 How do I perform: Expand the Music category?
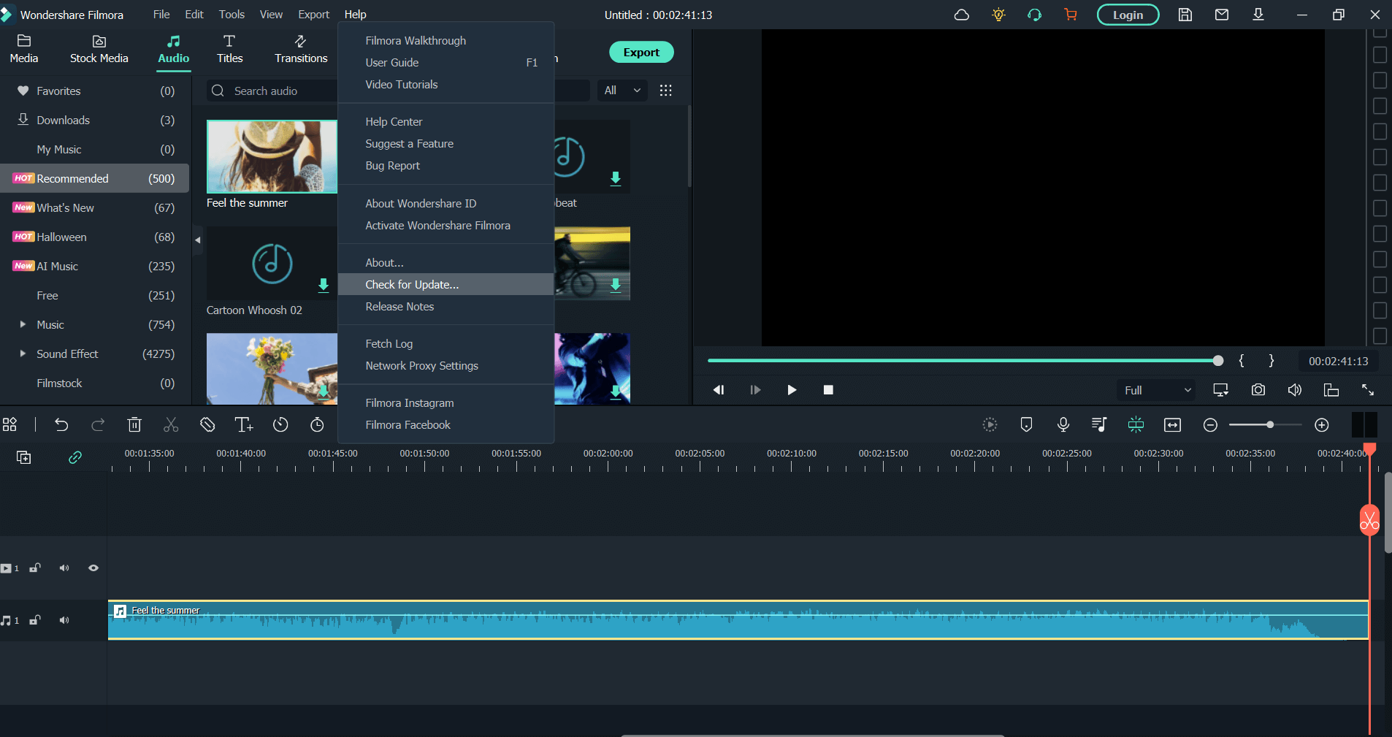[x=23, y=324]
